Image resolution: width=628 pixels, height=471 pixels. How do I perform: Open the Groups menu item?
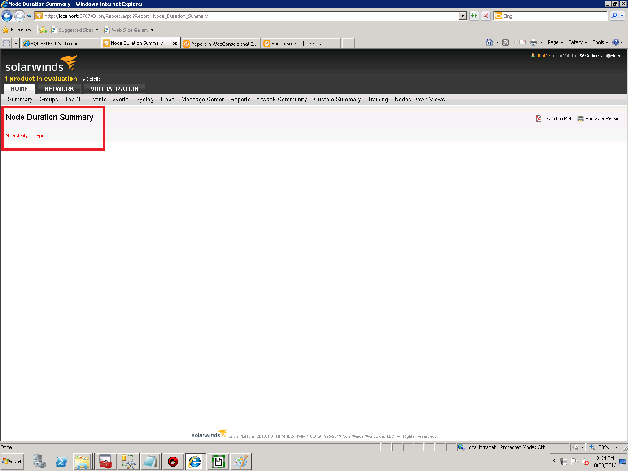coord(49,100)
